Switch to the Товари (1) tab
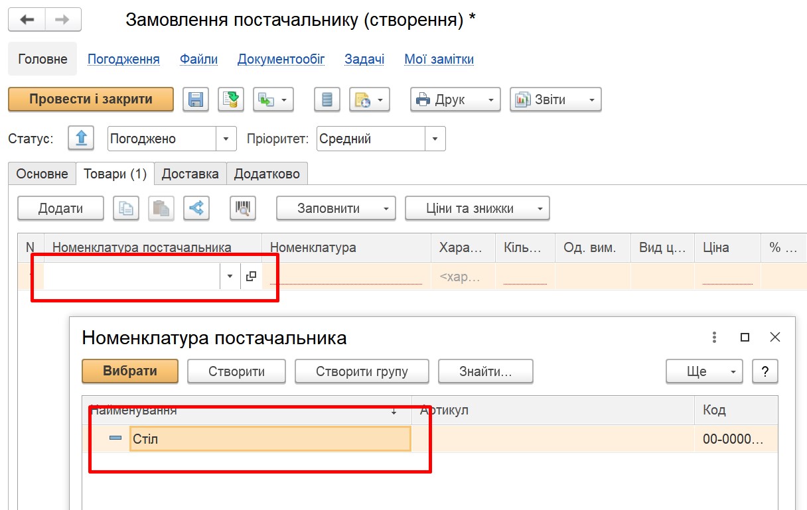The height and width of the screenshot is (510, 807). click(x=115, y=174)
